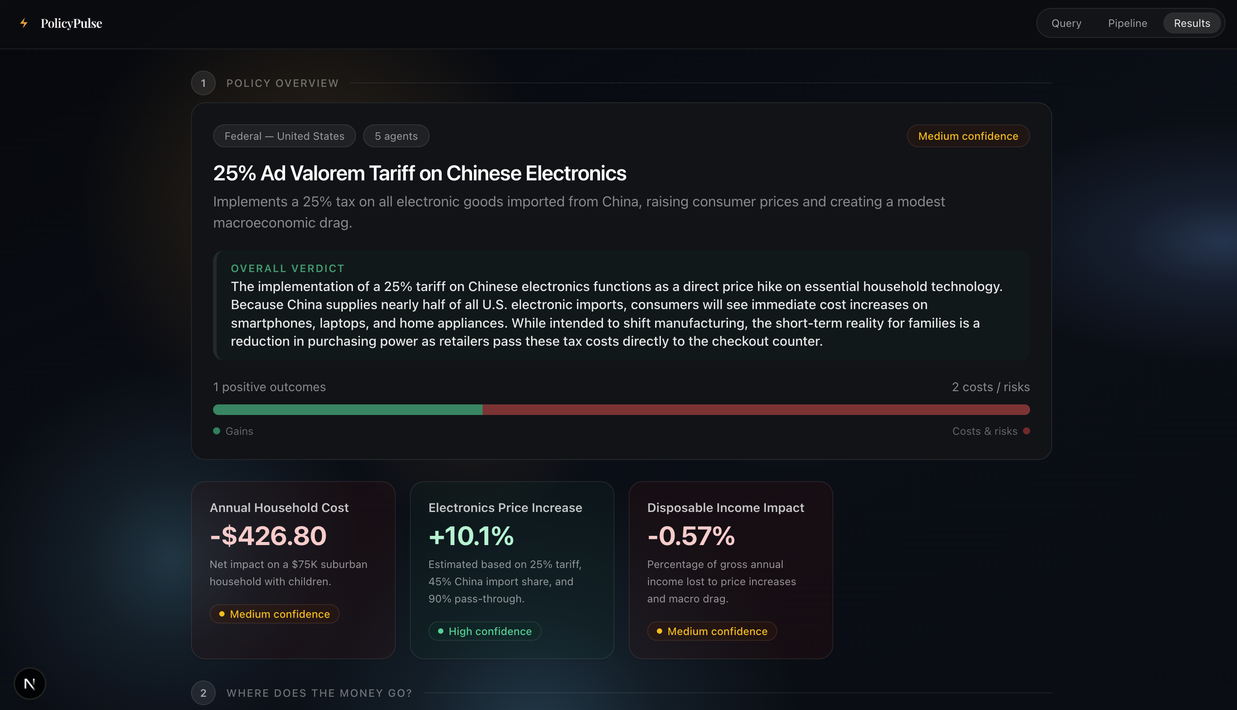Click Medium confidence badge on Annual Household Cost
The width and height of the screenshot is (1237, 710).
[274, 614]
